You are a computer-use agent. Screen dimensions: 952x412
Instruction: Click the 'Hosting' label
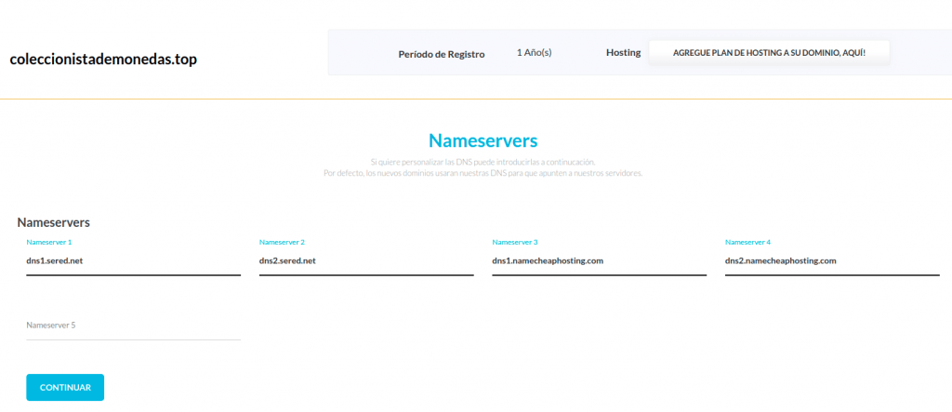[x=624, y=53]
